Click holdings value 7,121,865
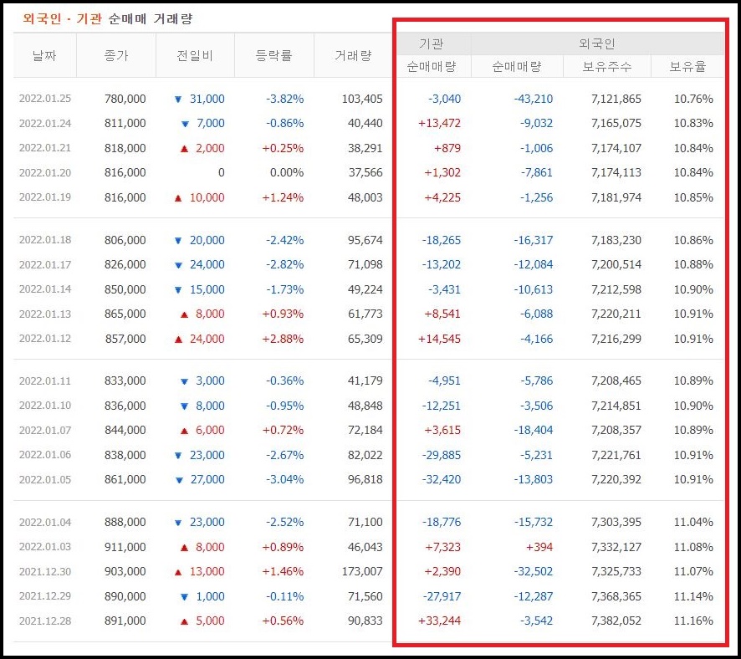Image resolution: width=741 pixels, height=659 pixels. click(616, 99)
